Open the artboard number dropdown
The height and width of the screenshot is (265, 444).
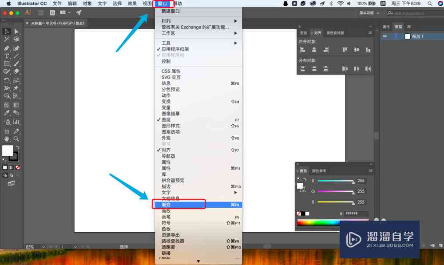[x=75, y=247]
